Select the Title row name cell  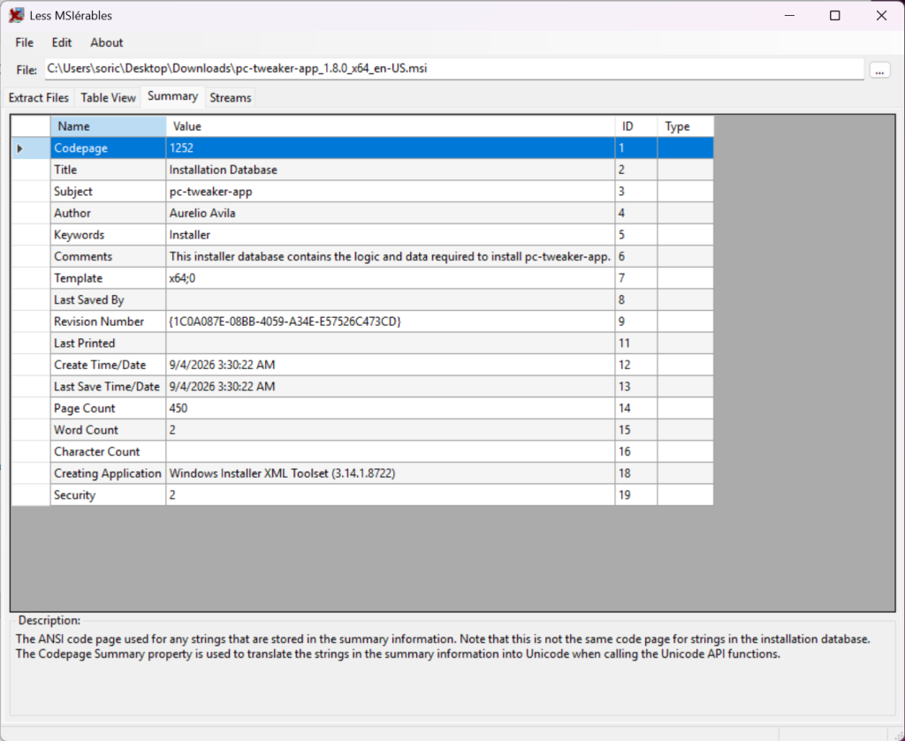point(109,170)
